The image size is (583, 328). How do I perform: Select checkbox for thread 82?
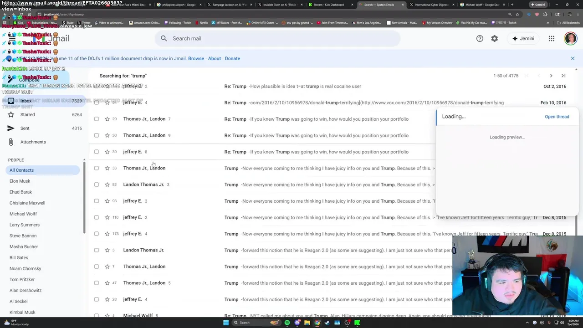(96, 184)
